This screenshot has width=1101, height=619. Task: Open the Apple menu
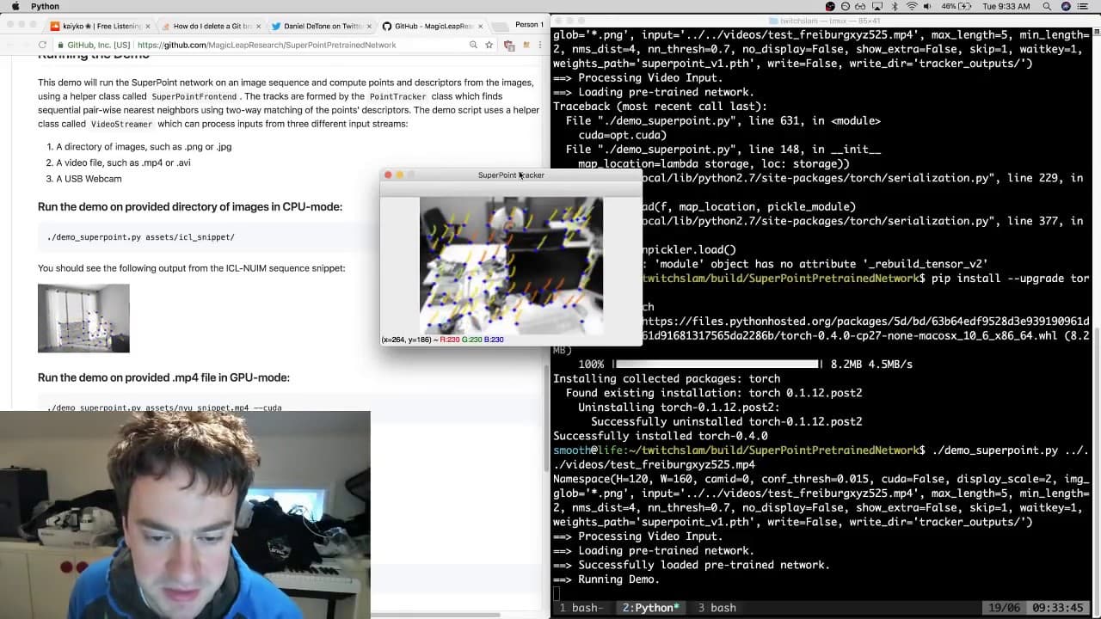(15, 6)
